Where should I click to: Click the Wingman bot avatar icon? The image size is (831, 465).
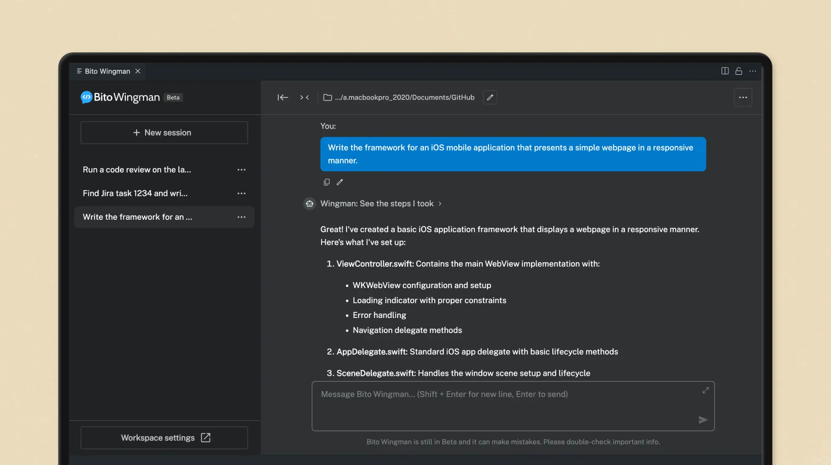pyautogui.click(x=309, y=203)
